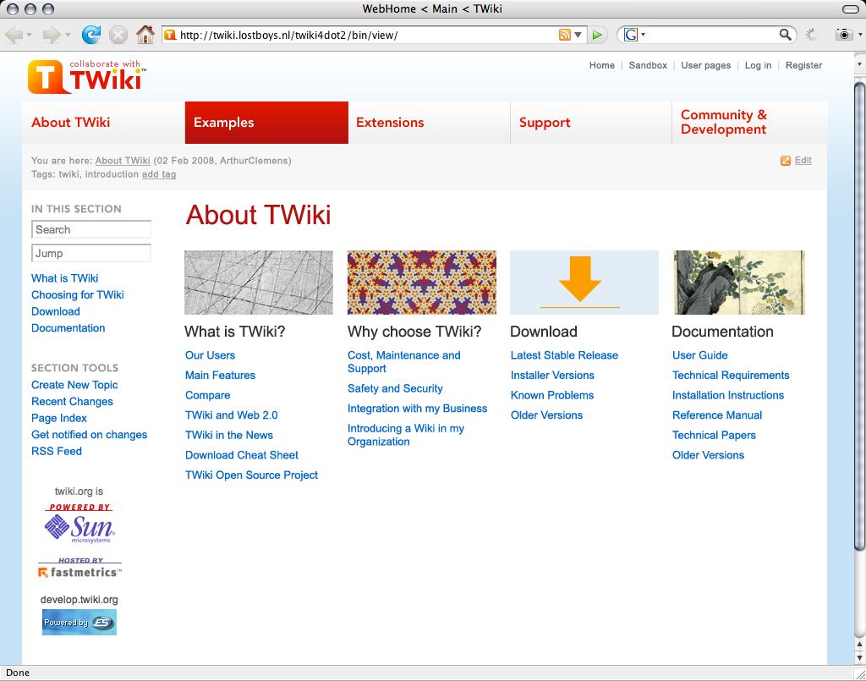Image resolution: width=866 pixels, height=681 pixels.
Task: Click the RSS feed icon in address bar
Action: [565, 35]
